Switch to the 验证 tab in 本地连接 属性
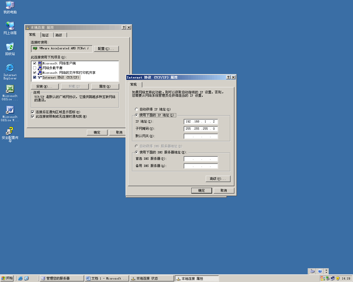This screenshot has height=282, width=353. point(46,35)
